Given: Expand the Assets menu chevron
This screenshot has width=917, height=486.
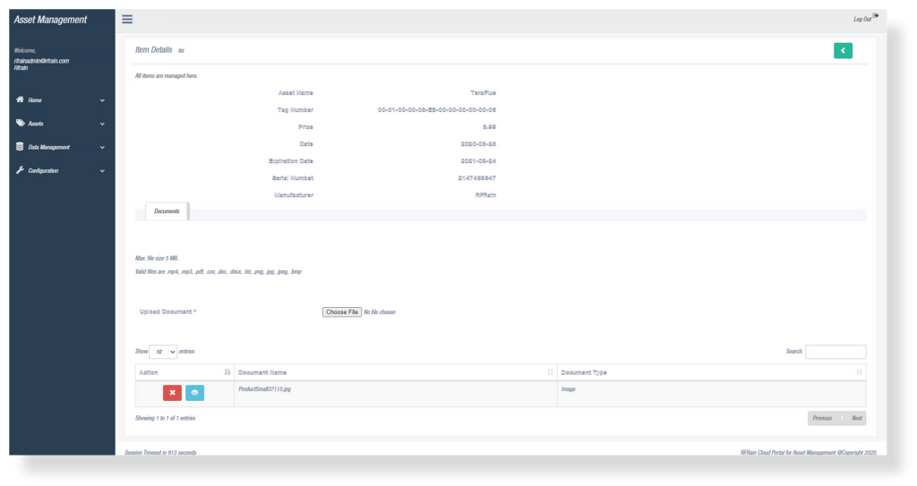Looking at the screenshot, I should (102, 124).
